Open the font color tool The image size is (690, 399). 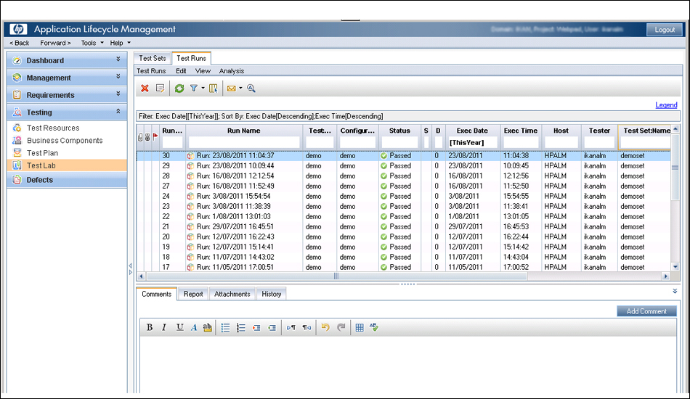(x=194, y=327)
